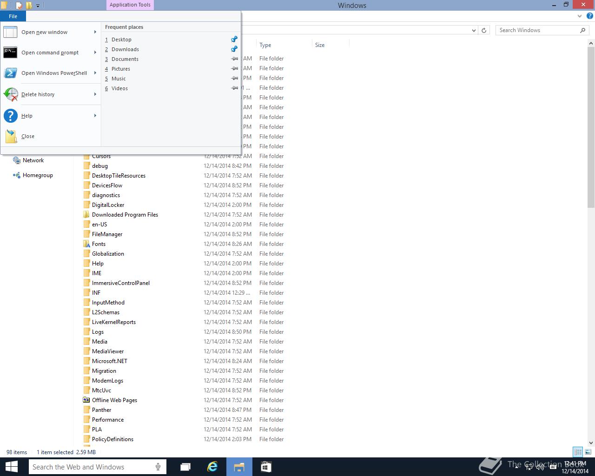Pin Documents in Frequent places
Image resolution: width=595 pixels, height=476 pixels.
(235, 59)
